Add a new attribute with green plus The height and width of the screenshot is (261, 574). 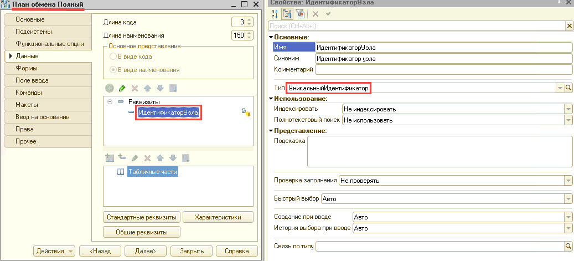[x=110, y=88]
